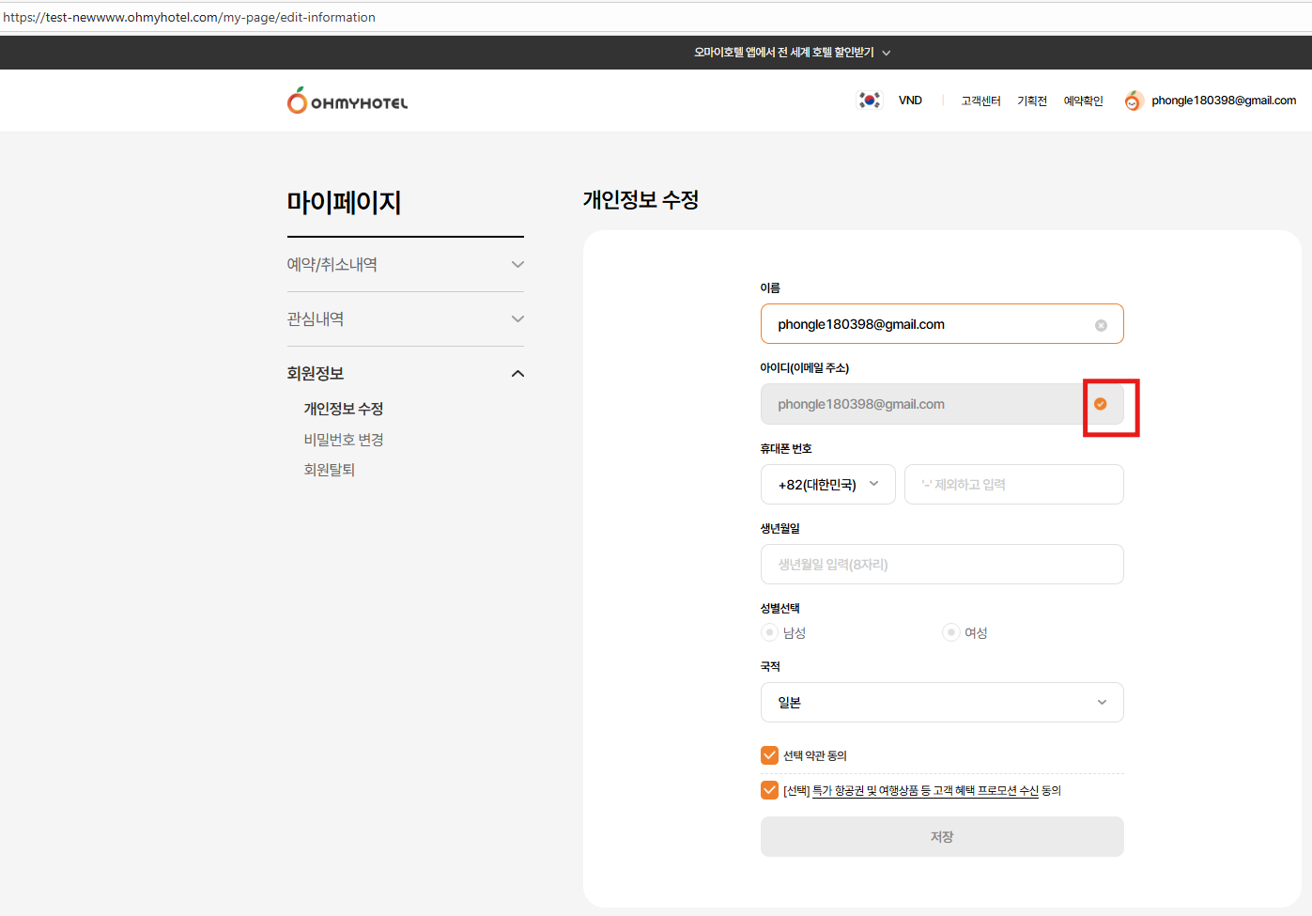This screenshot has width=1312, height=916.
Task: Click the 생년월일 birthdate input field
Action: point(941,565)
